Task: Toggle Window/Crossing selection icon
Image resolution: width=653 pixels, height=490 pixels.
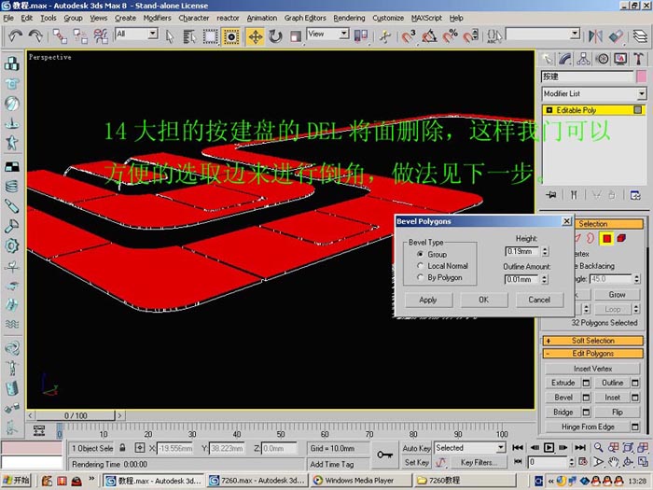Action: pyautogui.click(x=231, y=36)
